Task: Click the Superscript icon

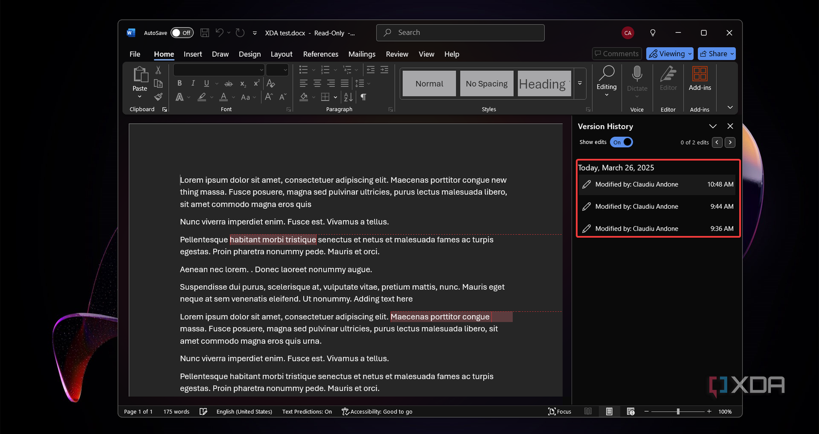Action: coord(257,83)
